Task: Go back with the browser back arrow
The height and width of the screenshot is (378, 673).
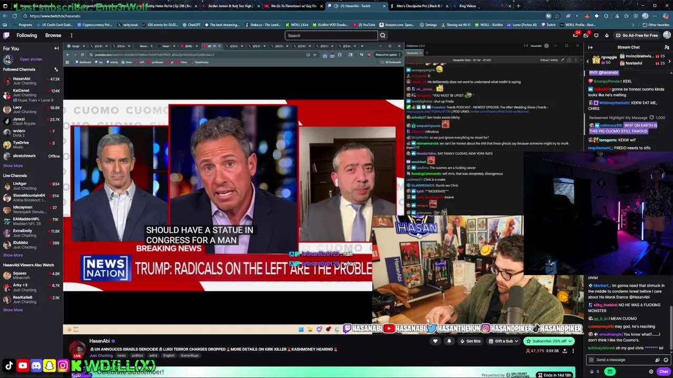Action: click(6, 16)
